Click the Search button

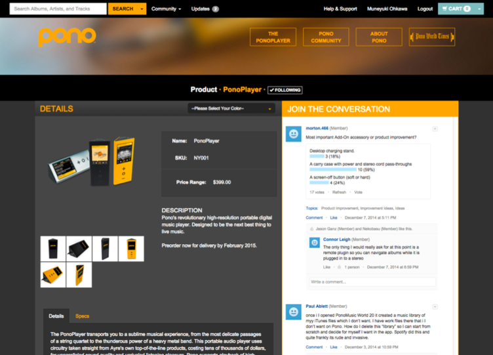click(123, 9)
